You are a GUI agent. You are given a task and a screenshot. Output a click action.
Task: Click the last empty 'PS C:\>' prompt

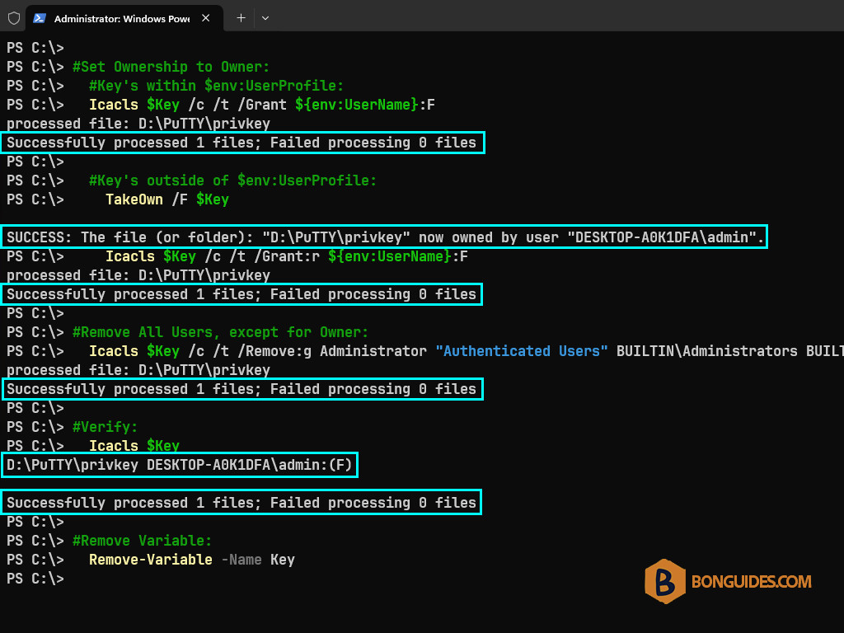point(35,578)
